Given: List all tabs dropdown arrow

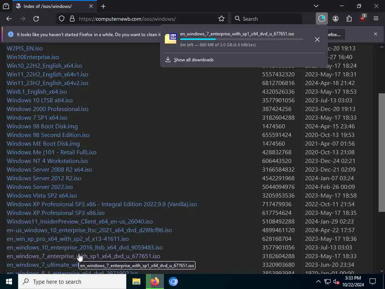Looking at the screenshot, I should click(316, 6).
